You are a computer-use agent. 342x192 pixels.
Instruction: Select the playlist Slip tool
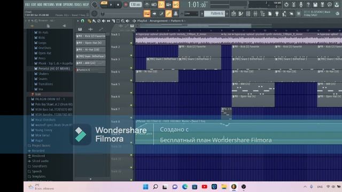(108, 21)
